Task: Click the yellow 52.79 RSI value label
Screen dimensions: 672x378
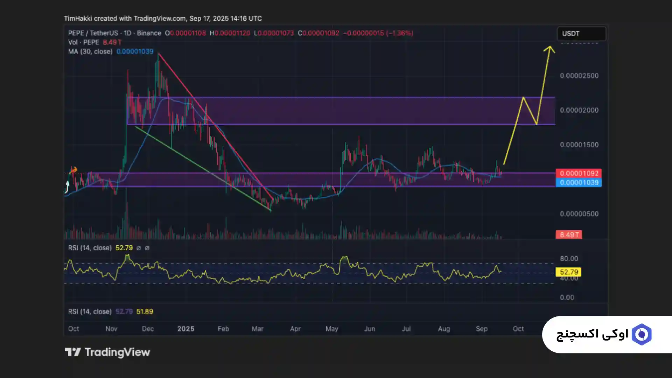Action: click(x=568, y=272)
